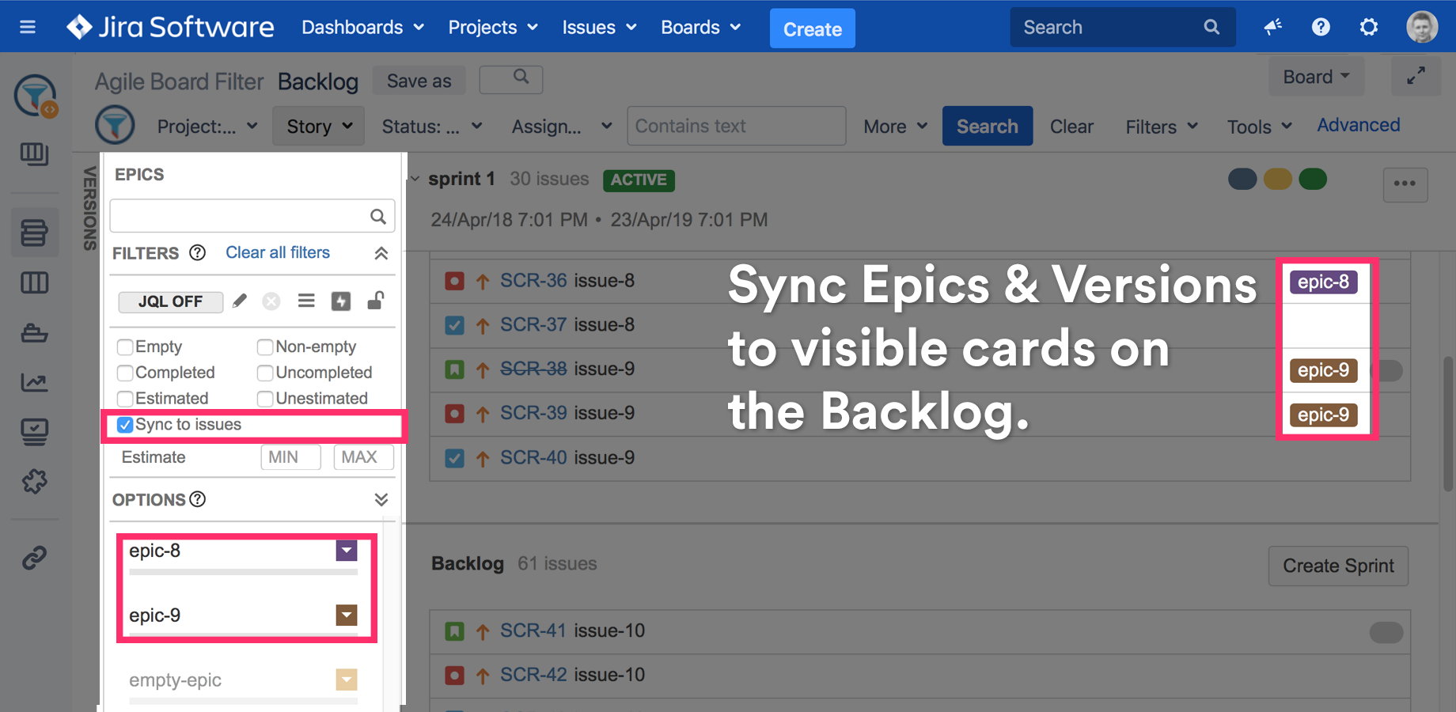
Task: Expand the epic-8 dropdown arrow
Action: point(347,551)
